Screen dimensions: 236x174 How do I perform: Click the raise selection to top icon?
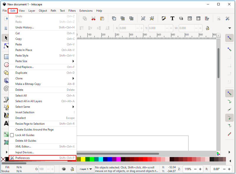point(82,28)
